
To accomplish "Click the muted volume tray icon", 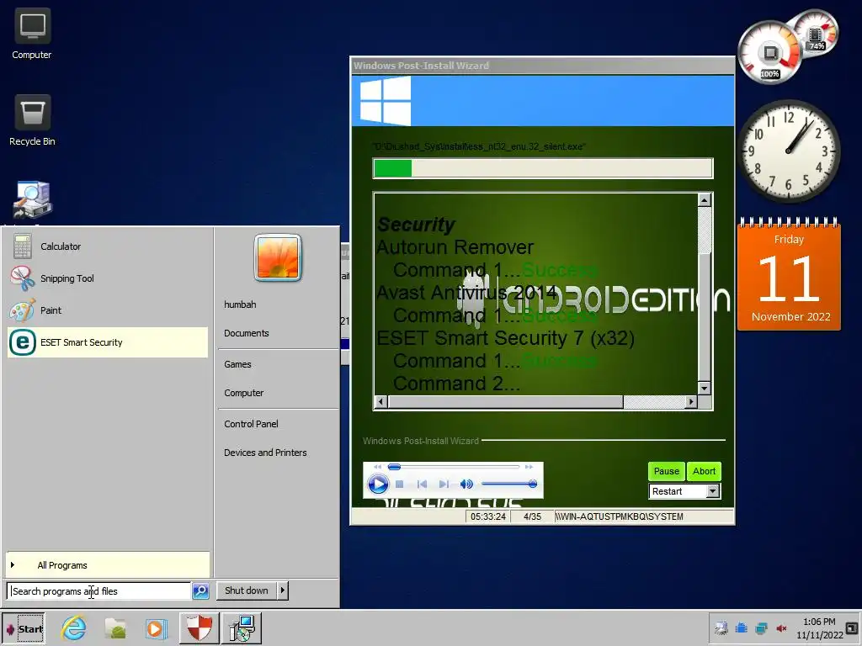I will coord(781,627).
